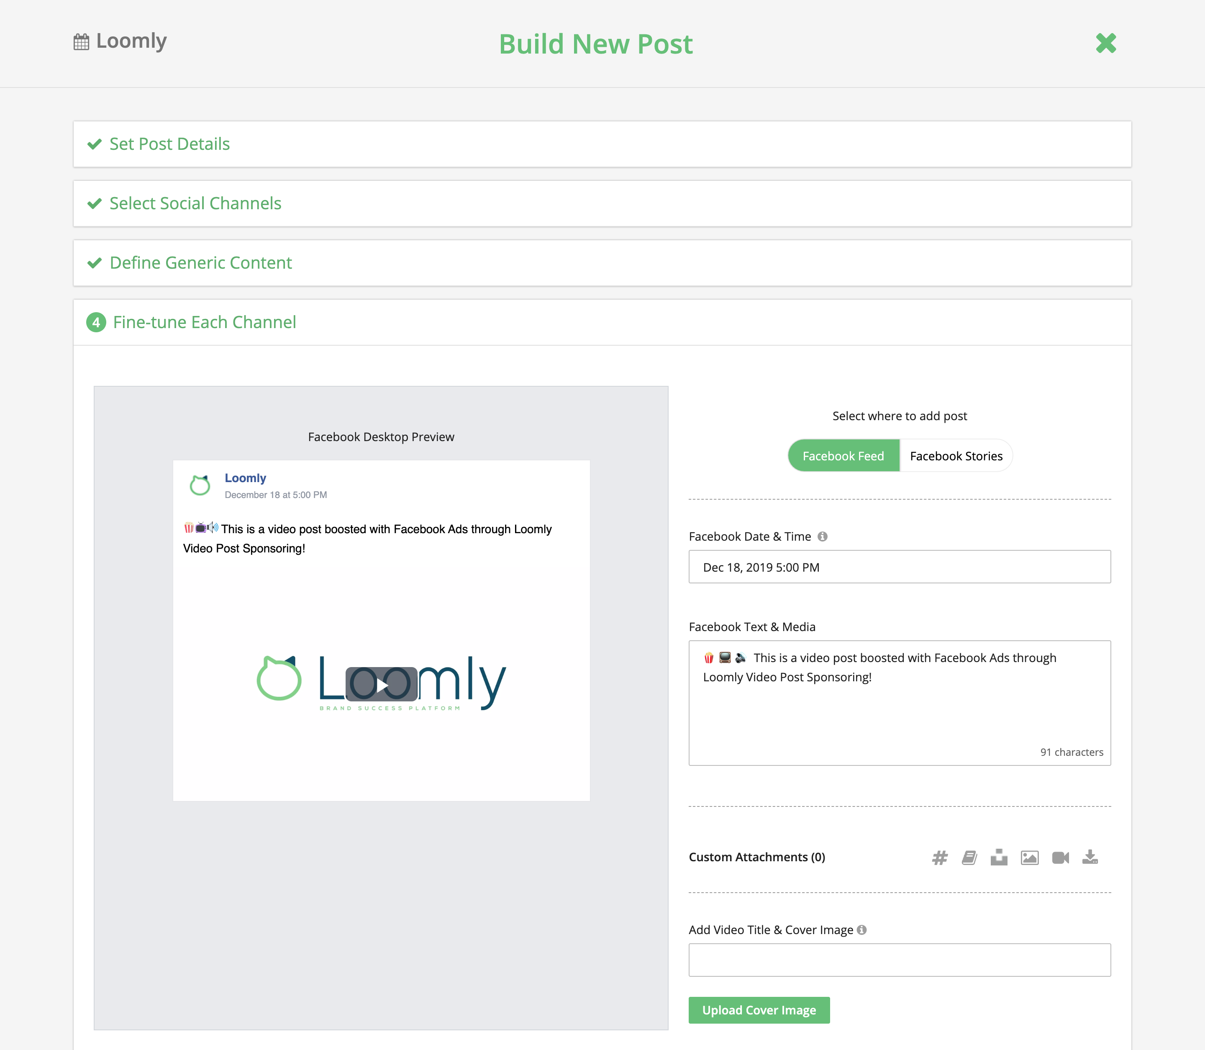Select the Facebook Feed option
This screenshot has height=1050, width=1205.
click(843, 455)
